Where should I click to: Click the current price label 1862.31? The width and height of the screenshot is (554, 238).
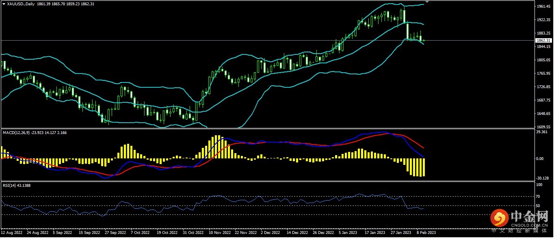[x=543, y=41]
